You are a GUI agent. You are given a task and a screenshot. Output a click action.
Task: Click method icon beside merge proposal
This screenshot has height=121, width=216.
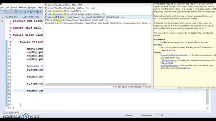(46, 23)
